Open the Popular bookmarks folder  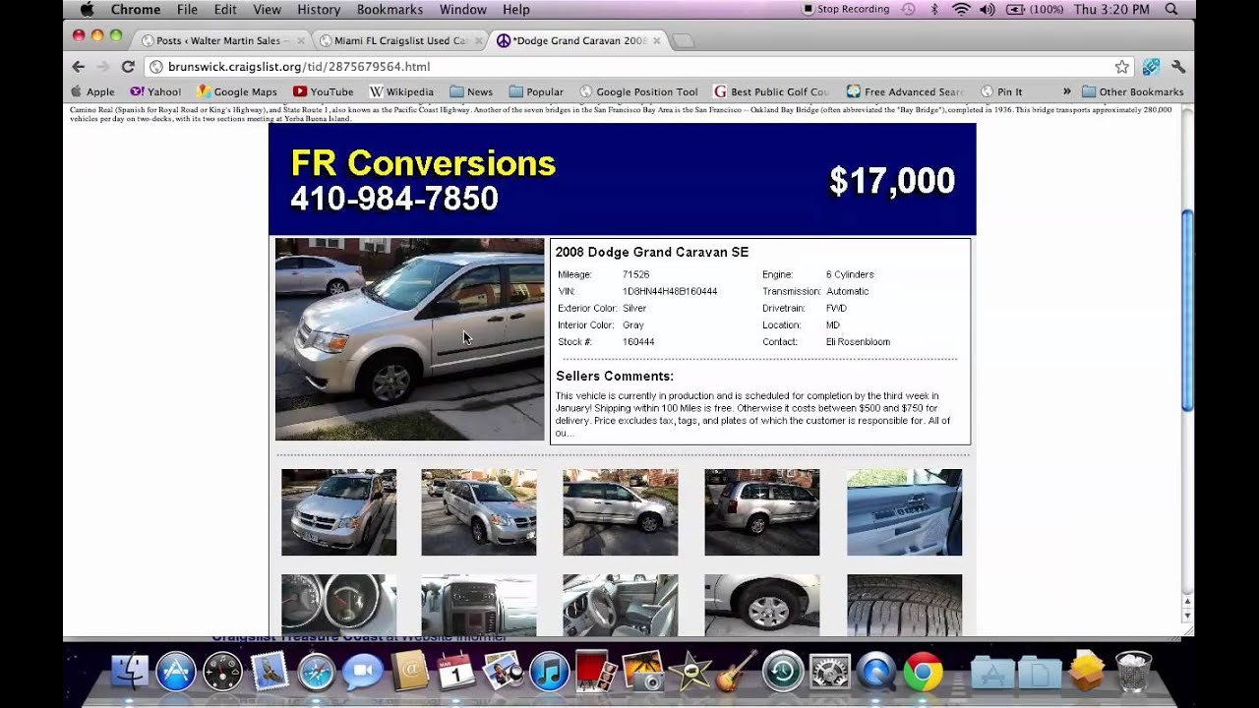(x=536, y=91)
